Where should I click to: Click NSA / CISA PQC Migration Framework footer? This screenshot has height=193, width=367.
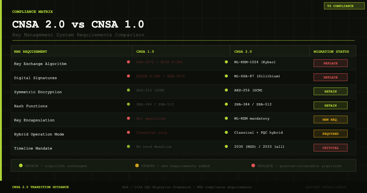tap(187, 187)
